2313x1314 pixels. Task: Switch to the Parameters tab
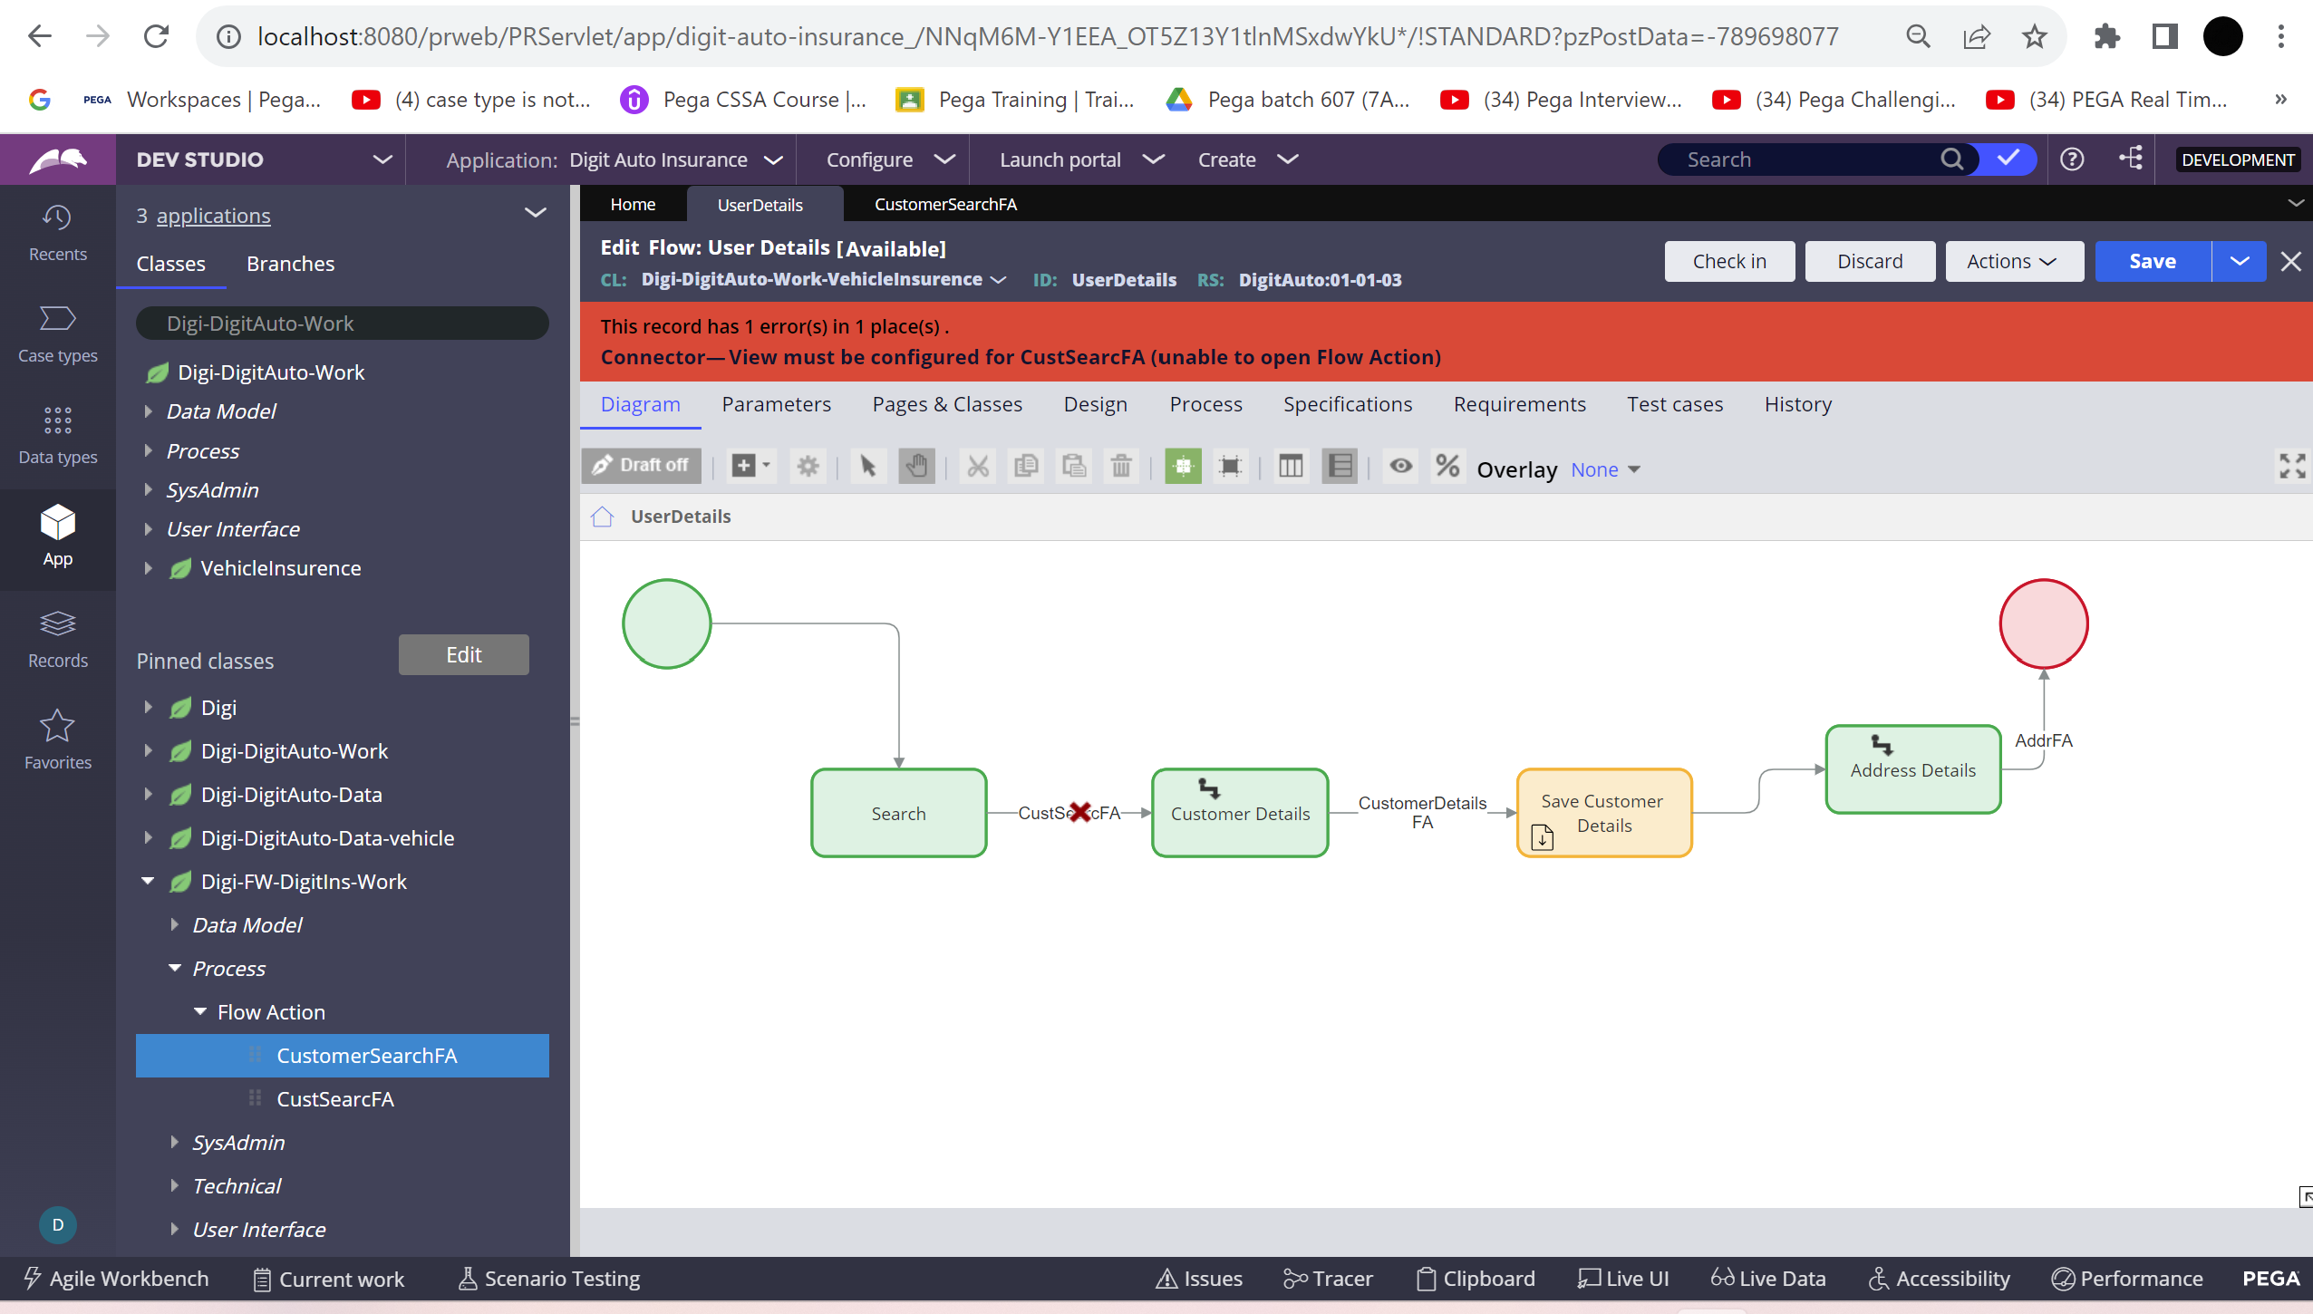coord(777,403)
